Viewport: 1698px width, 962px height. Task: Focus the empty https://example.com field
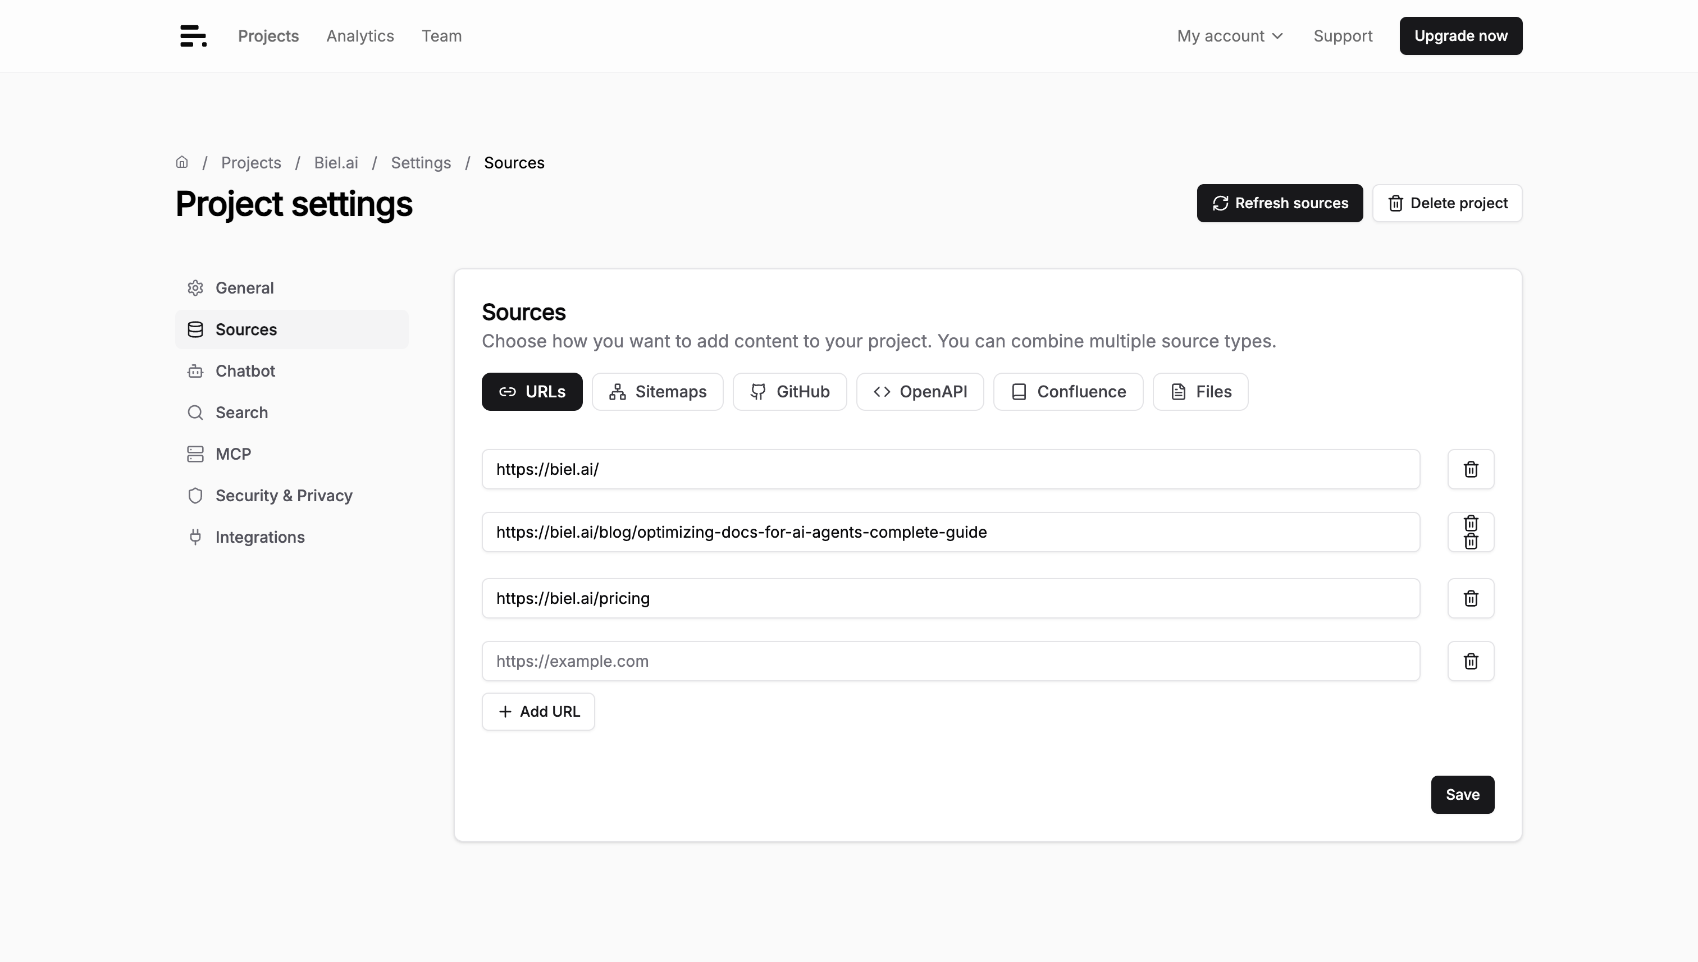coord(951,661)
